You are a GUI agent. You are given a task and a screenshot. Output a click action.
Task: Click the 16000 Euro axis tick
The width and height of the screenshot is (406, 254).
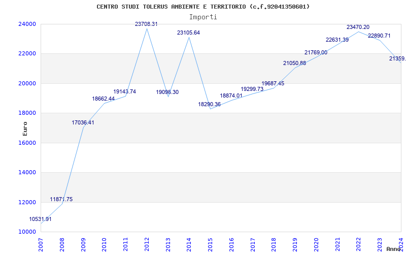pos(27,143)
